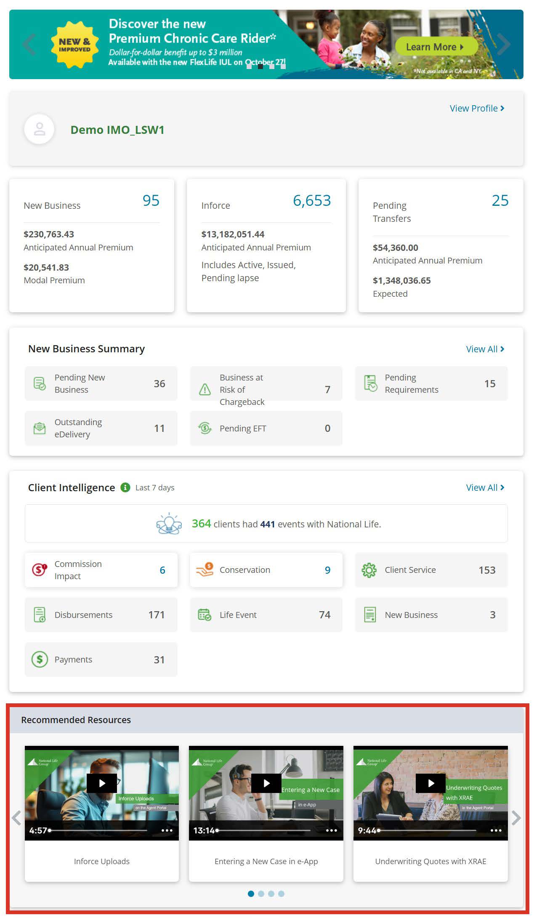
Task: Click the Outstanding eDelivery envelope icon
Action: tap(40, 428)
